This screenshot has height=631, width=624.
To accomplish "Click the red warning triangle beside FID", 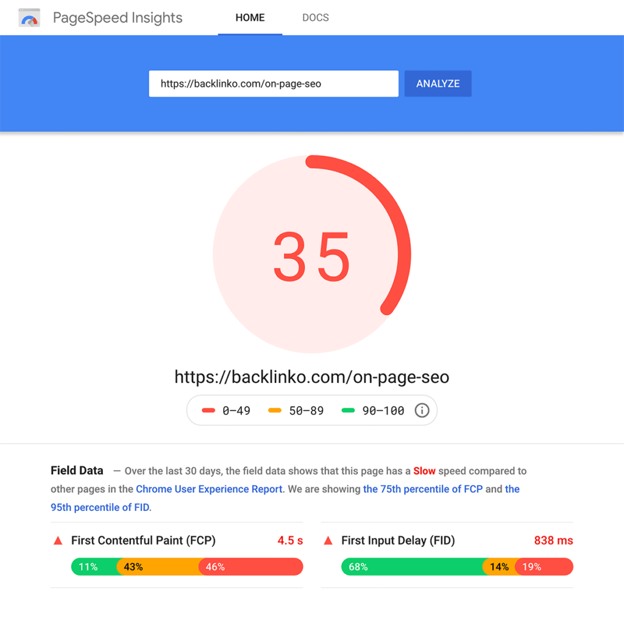I will click(328, 540).
